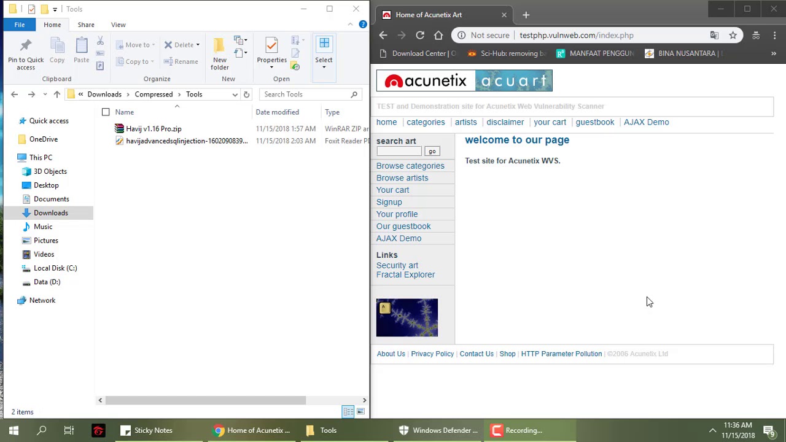Open Recent locations dropdown arrow
Screen dimensions: 786x442
(45, 95)
